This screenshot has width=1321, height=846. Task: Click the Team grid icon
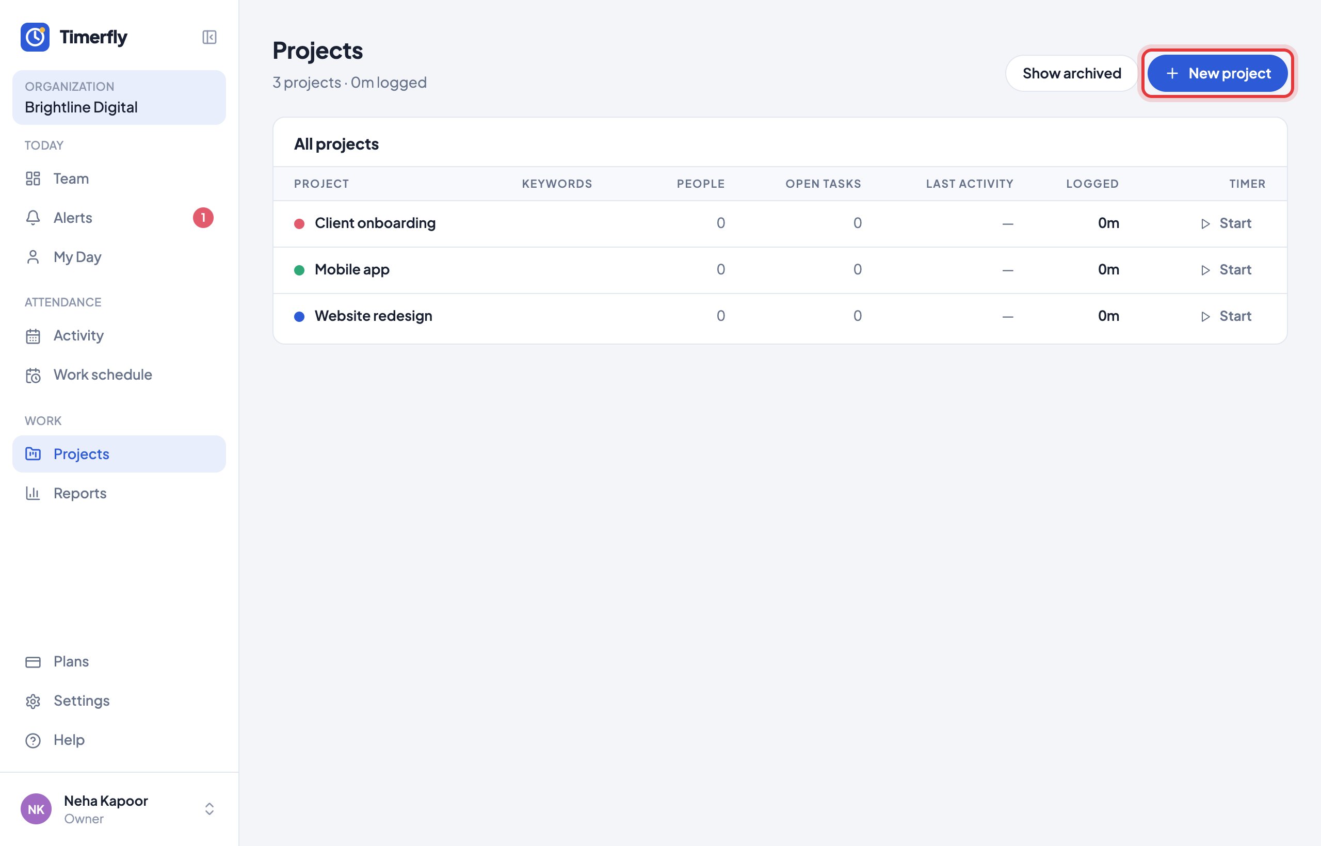click(x=33, y=178)
